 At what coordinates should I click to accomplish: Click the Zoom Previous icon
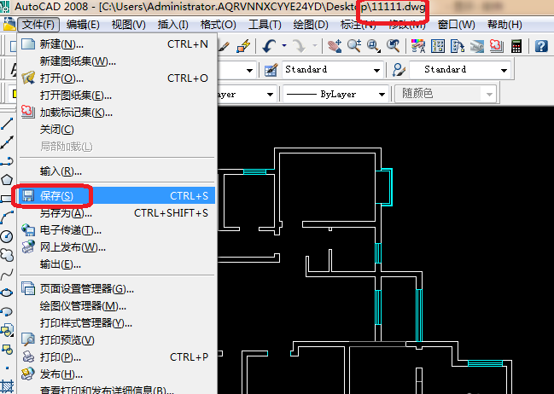(x=393, y=46)
